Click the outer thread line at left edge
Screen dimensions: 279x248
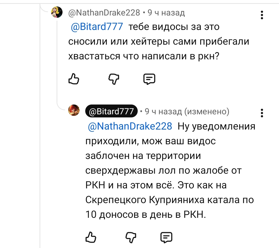(40, 124)
